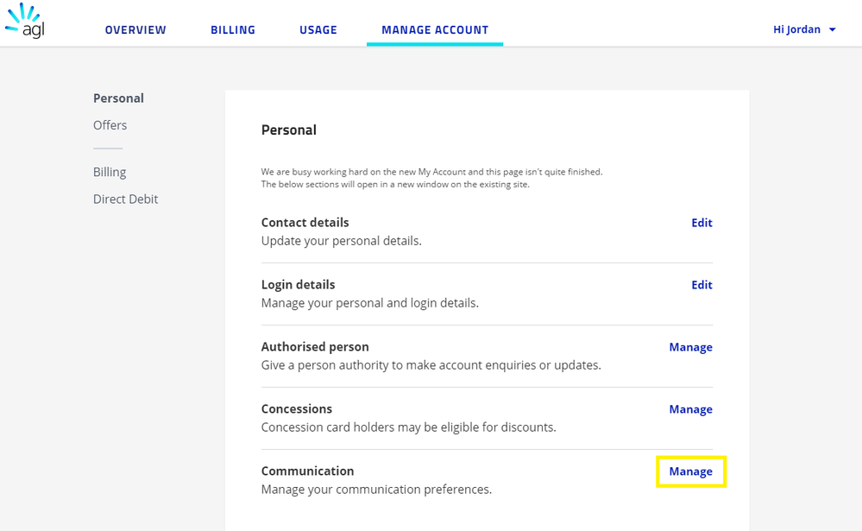Edit Login details
Image resolution: width=862 pixels, height=531 pixels.
[x=702, y=285]
